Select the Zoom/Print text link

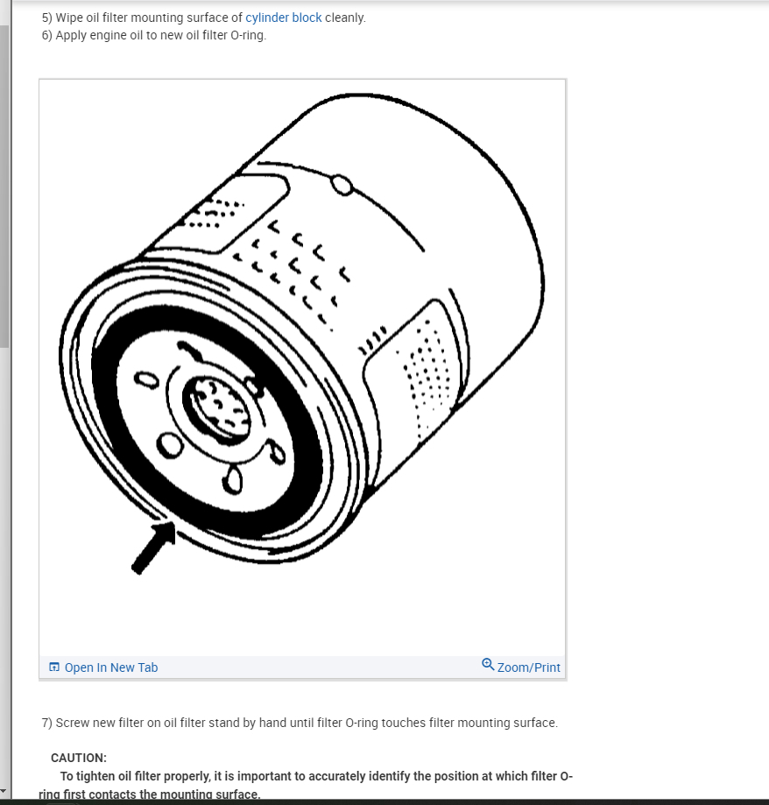(x=529, y=667)
